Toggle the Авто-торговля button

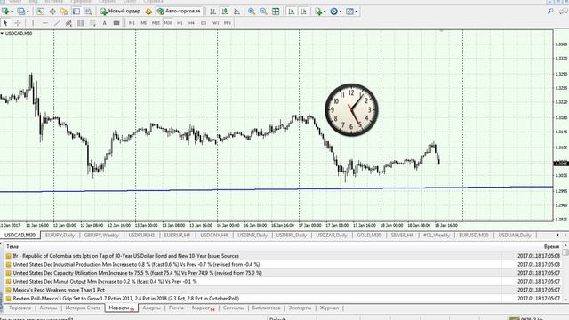click(179, 12)
